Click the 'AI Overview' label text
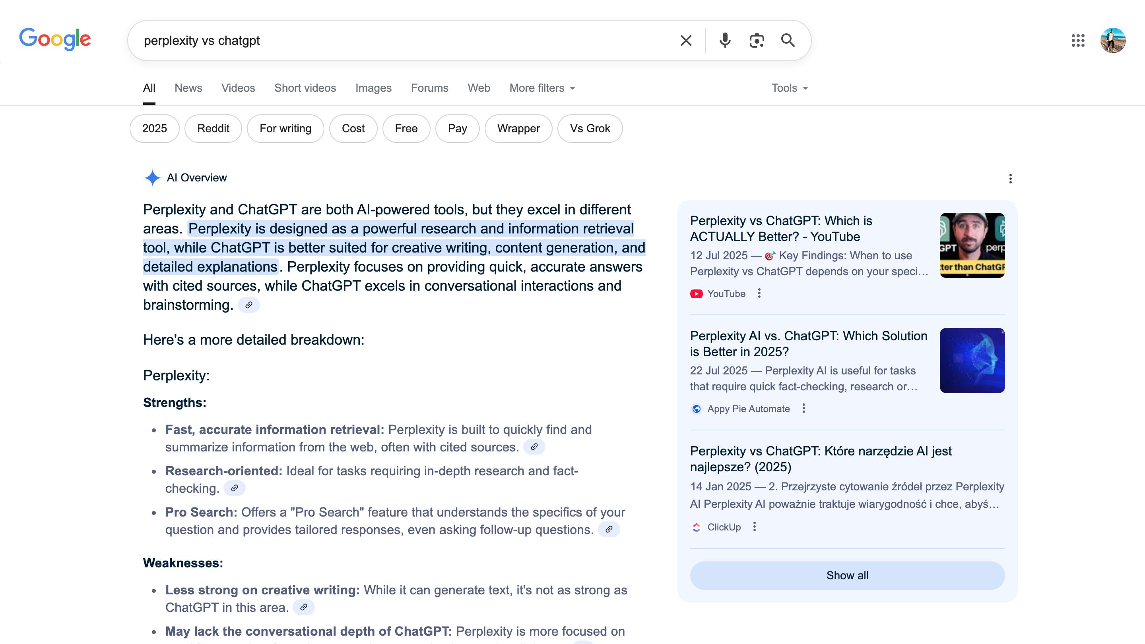The width and height of the screenshot is (1145, 644). (x=197, y=177)
